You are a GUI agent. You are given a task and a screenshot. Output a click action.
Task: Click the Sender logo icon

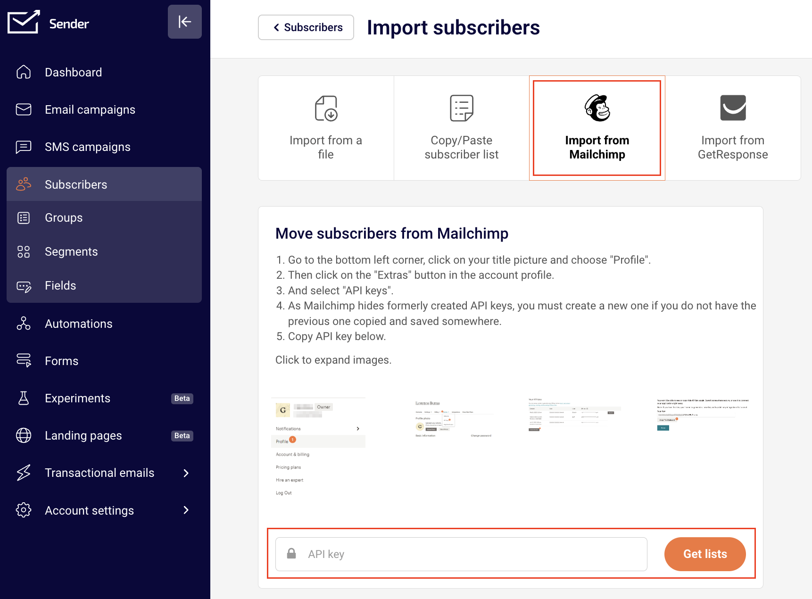[x=24, y=22]
